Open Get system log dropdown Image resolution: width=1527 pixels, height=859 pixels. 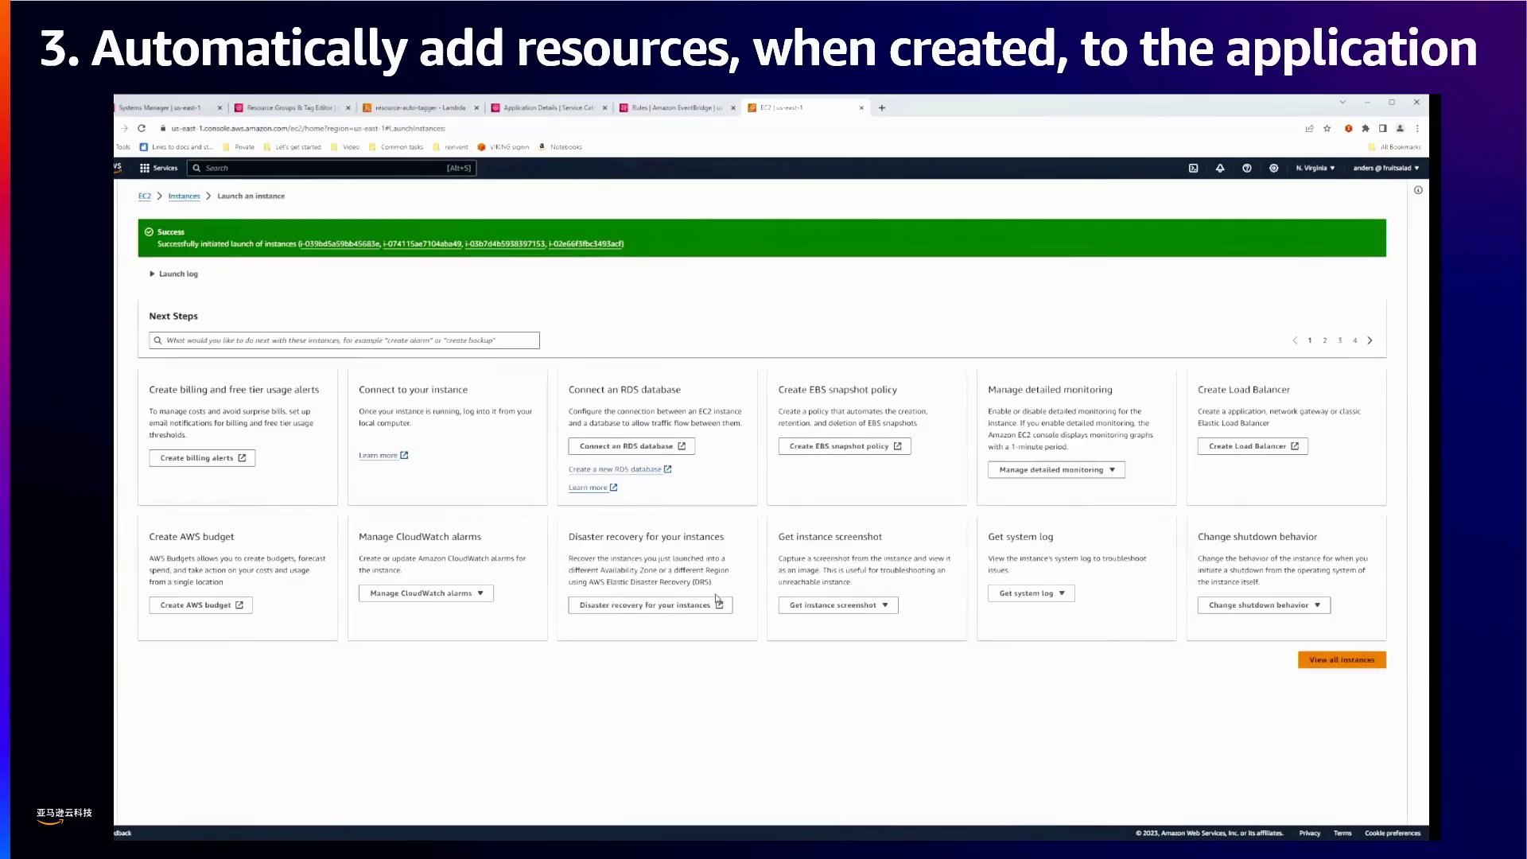(x=1031, y=593)
